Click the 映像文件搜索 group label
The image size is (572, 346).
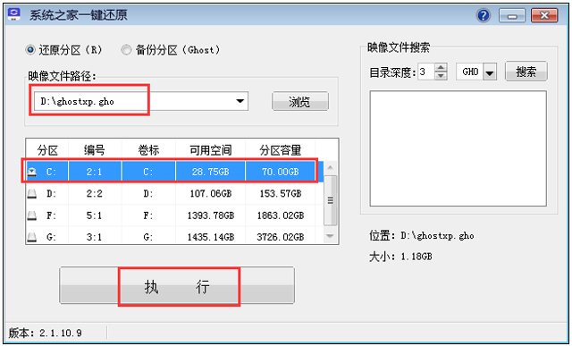tap(399, 47)
